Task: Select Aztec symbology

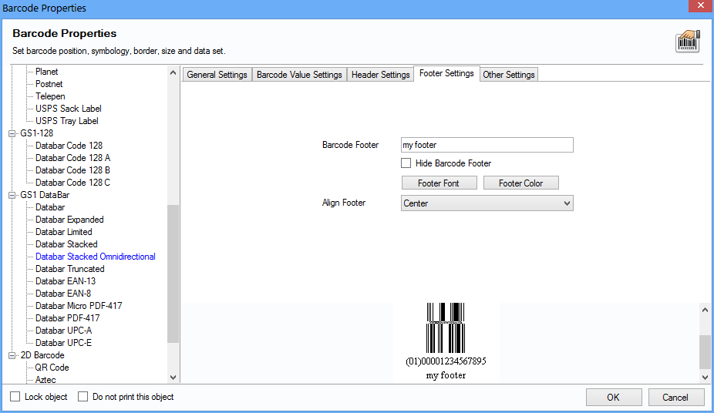Action: click(45, 379)
